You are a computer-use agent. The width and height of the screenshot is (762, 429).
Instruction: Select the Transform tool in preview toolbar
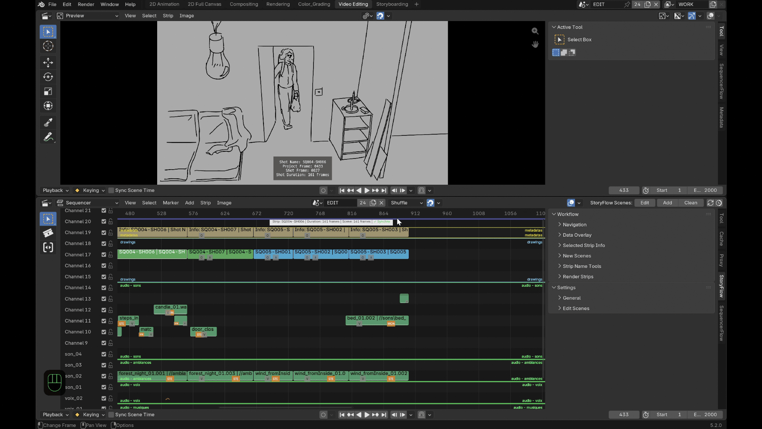[x=48, y=106]
